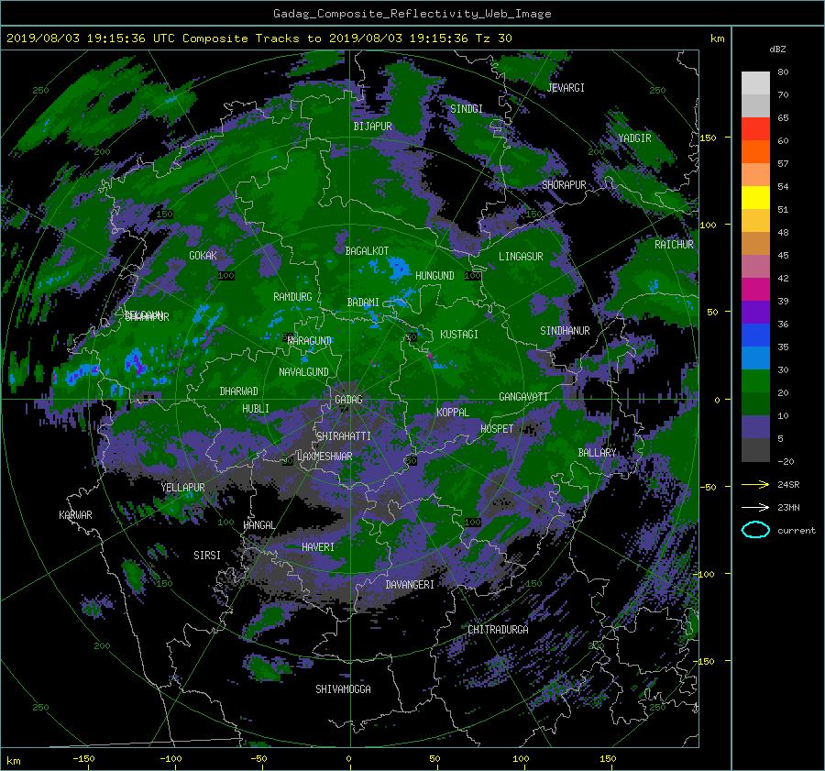825x771 pixels.
Task: Pick the light grey 70-80 dBZ swatch
Action: click(x=755, y=83)
